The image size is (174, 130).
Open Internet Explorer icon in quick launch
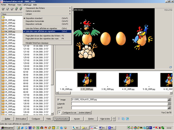pyautogui.click(x=22, y=128)
